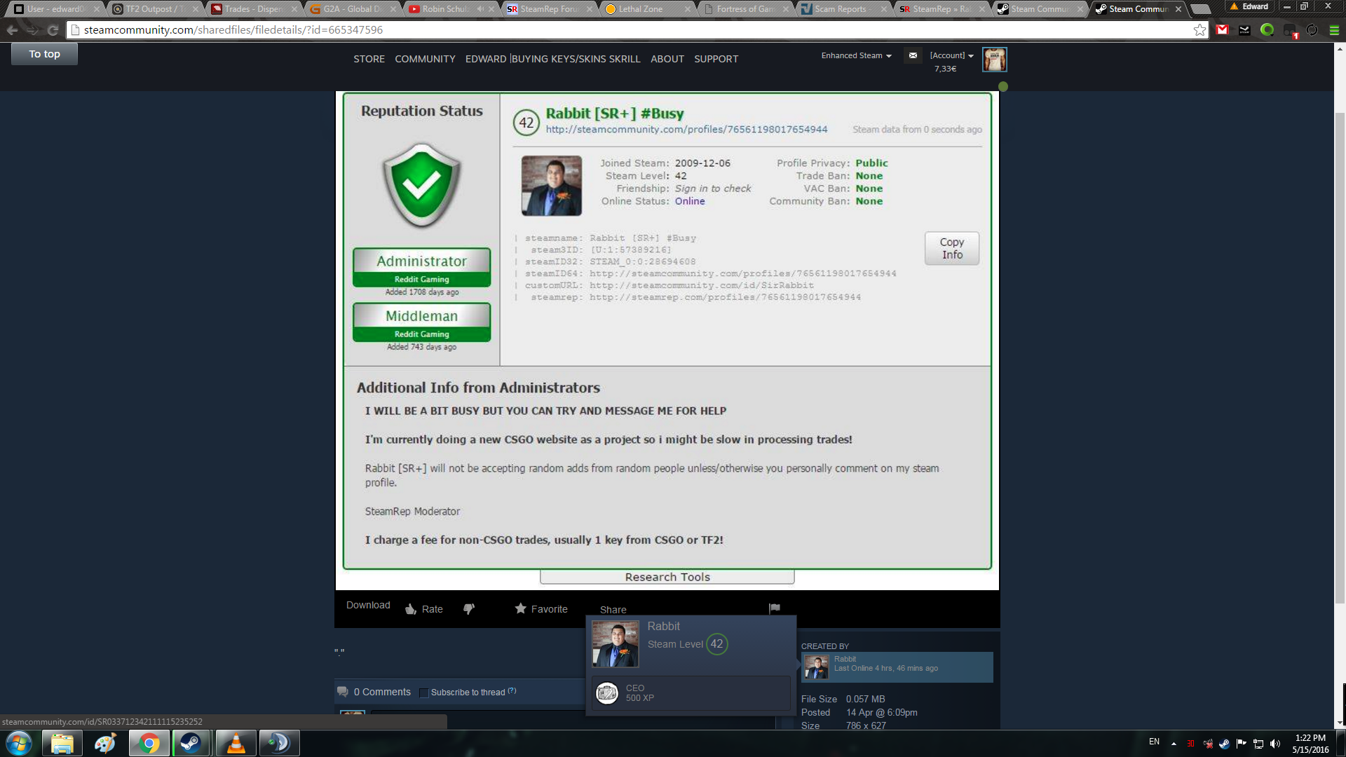Click the Share link
Image resolution: width=1346 pixels, height=757 pixels.
[x=613, y=610]
